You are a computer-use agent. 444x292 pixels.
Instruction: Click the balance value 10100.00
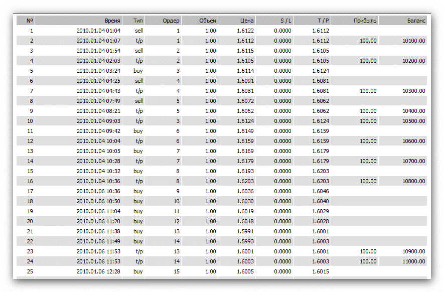coord(414,41)
